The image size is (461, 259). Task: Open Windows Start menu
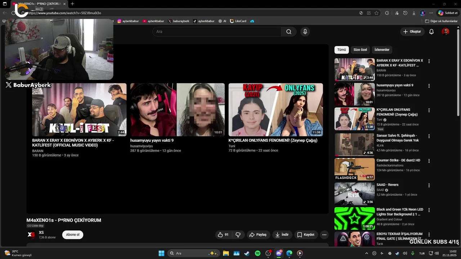[x=161, y=253]
